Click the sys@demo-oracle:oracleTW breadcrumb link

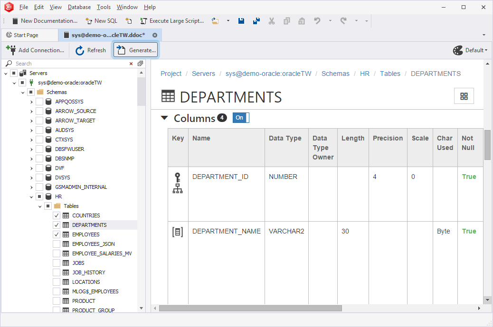tap(268, 74)
